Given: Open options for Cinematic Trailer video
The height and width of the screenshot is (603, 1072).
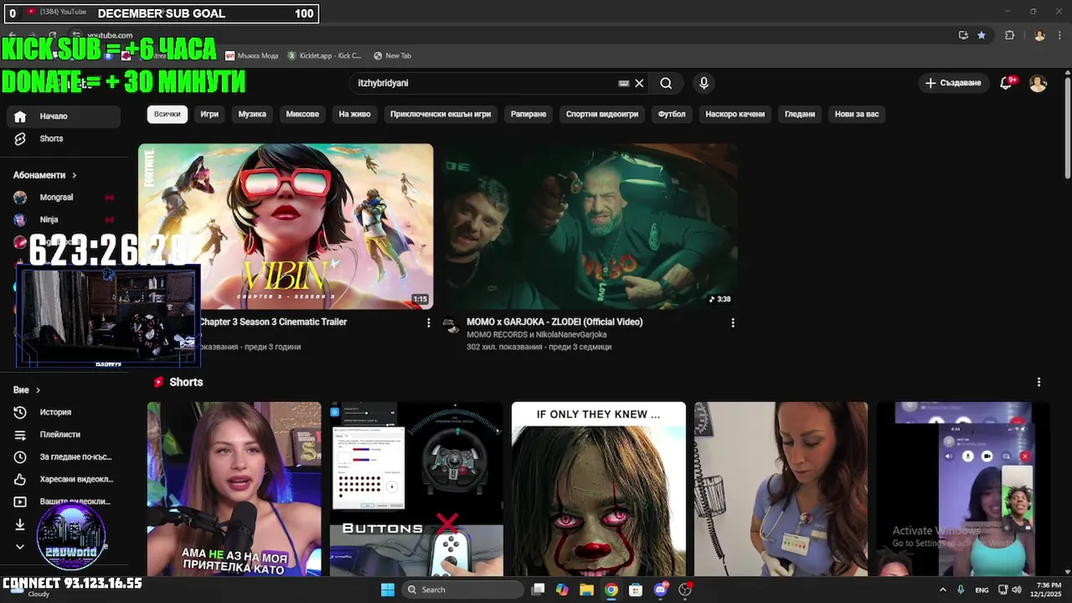Looking at the screenshot, I should (x=429, y=322).
